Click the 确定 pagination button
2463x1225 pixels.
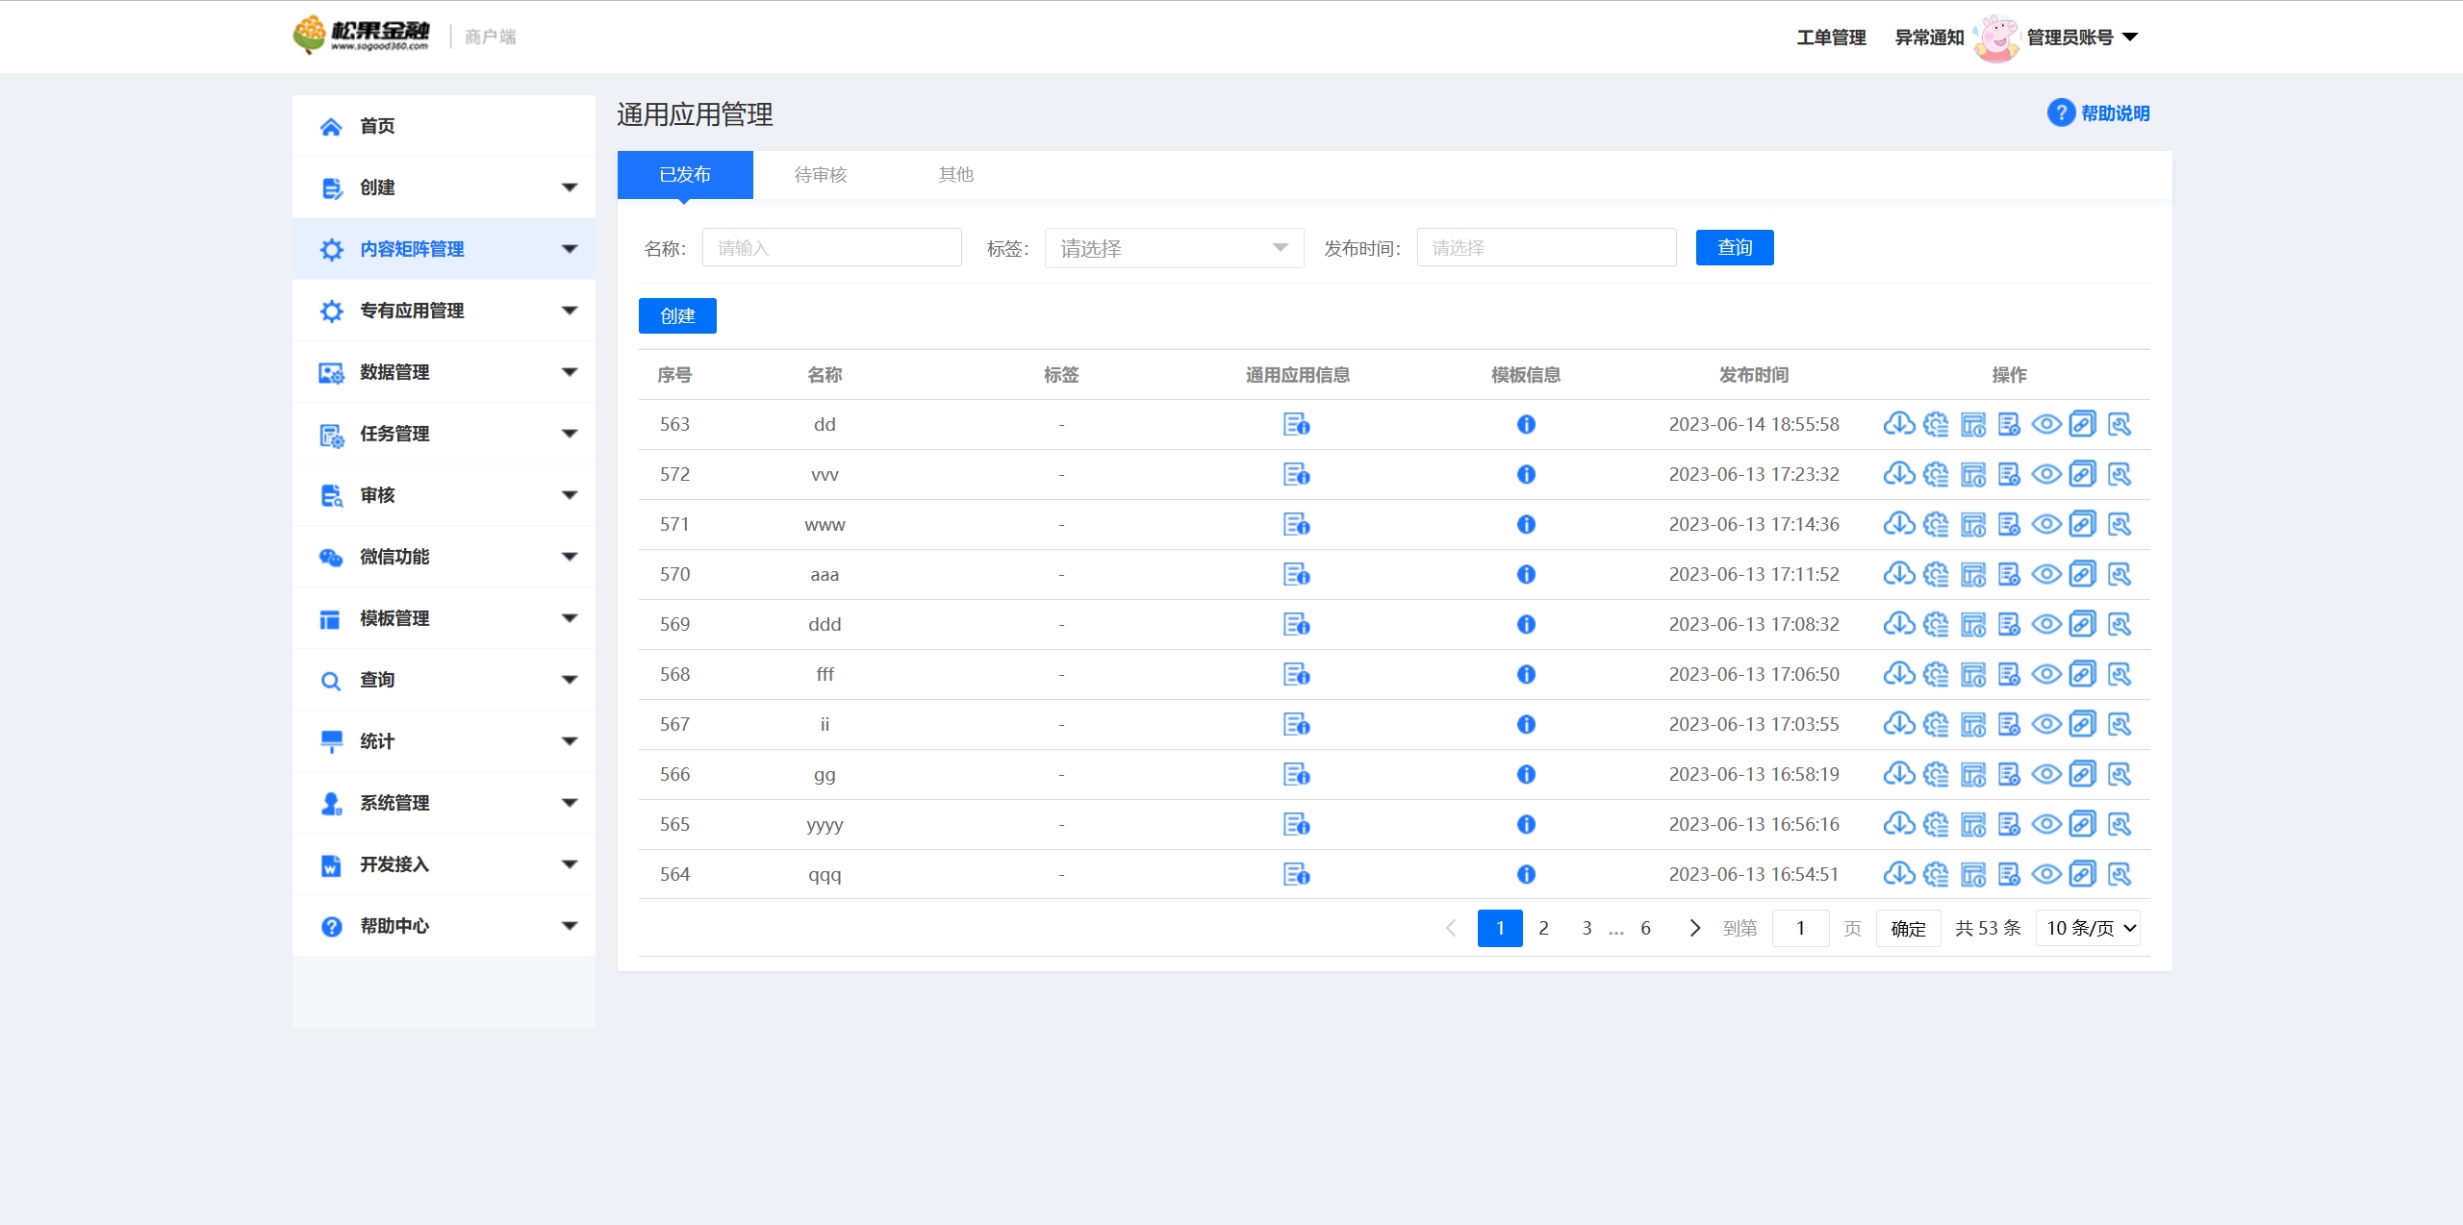[x=1908, y=928]
